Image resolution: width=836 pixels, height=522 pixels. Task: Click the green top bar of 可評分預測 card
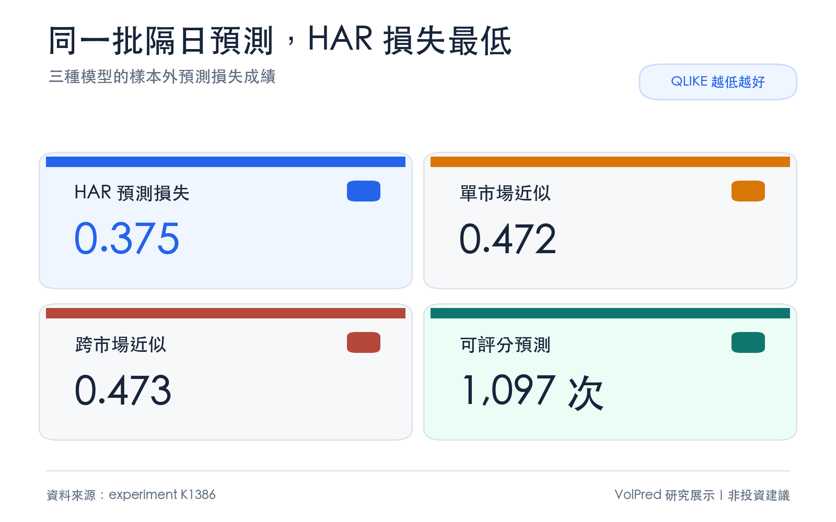610,313
